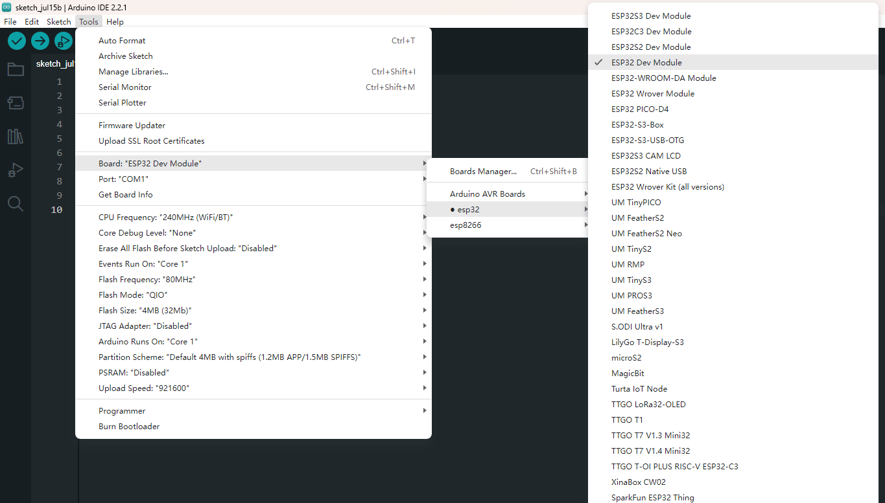
Task: Expand the PSRAM submenu
Action: (x=254, y=373)
